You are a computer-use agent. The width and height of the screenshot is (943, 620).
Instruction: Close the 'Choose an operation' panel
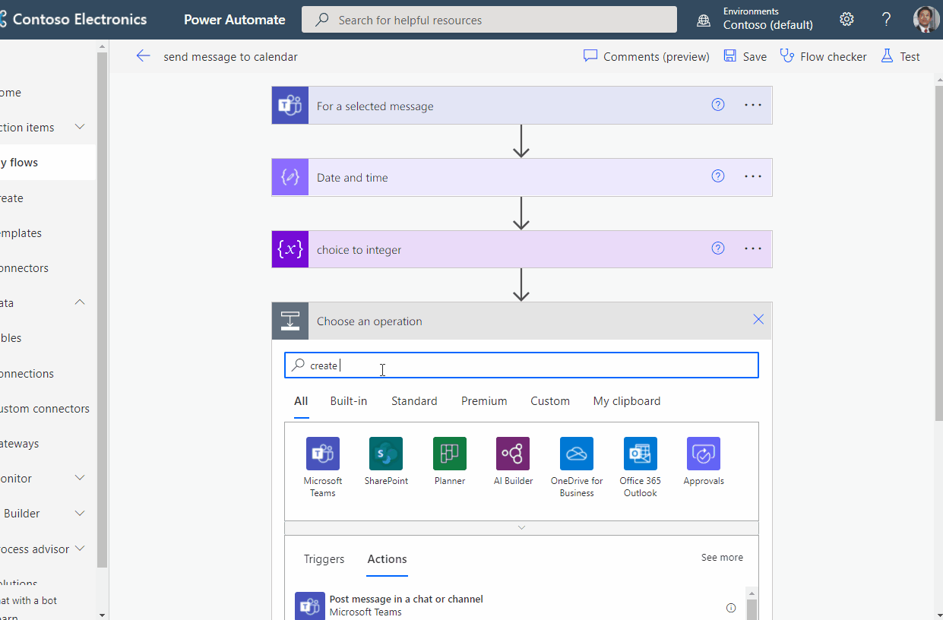pyautogui.click(x=758, y=320)
